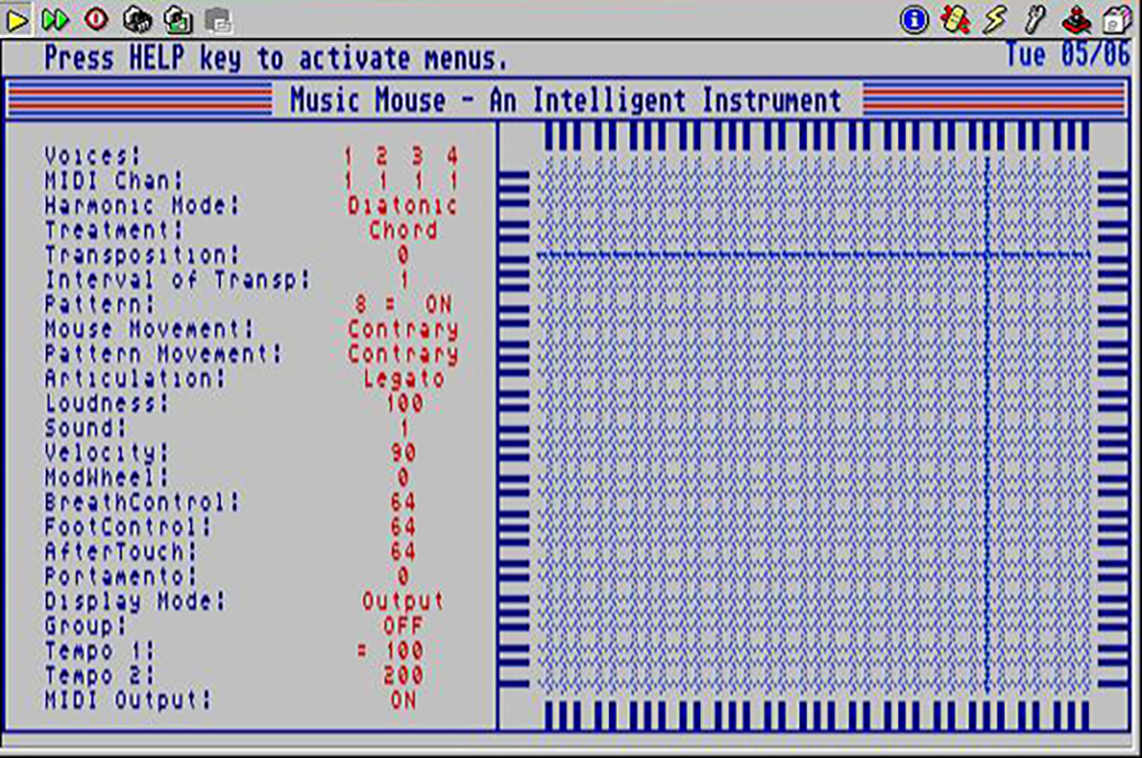The height and width of the screenshot is (758, 1142).
Task: Click the 'Press HELP key' menu bar
Action: (276, 59)
